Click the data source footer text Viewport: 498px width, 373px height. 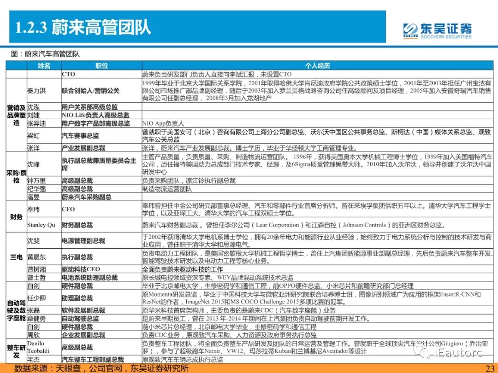click(x=101, y=368)
